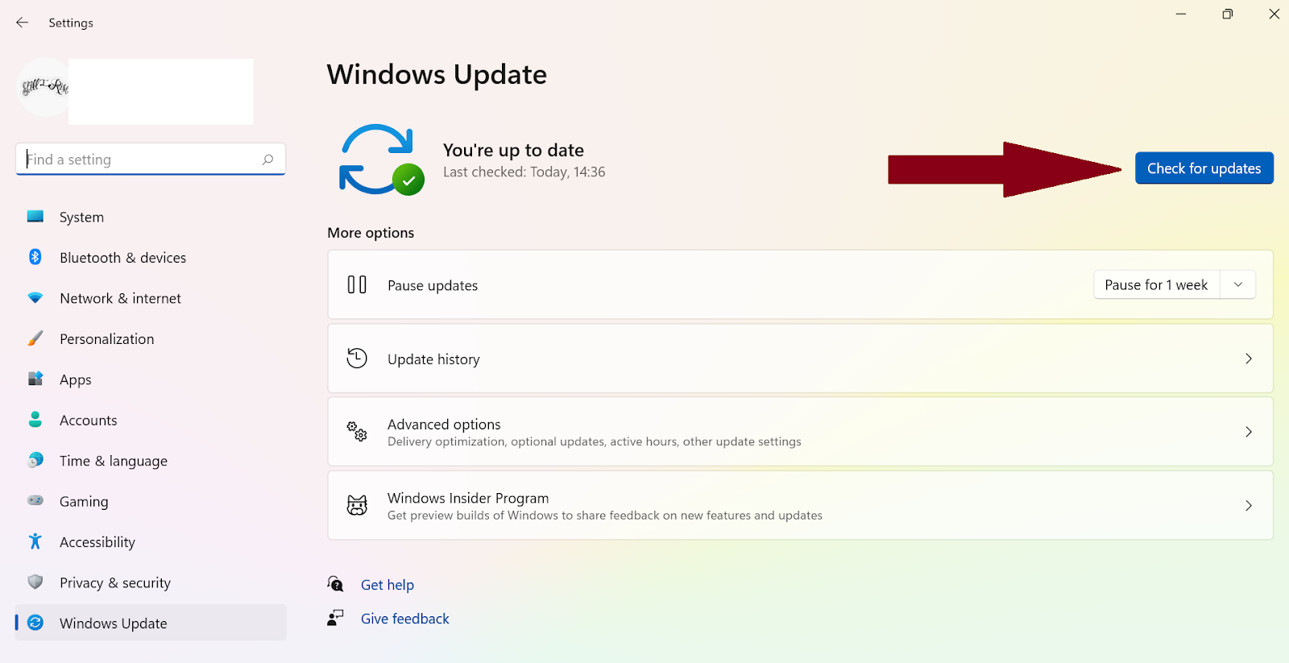Open the Get help link
1289x663 pixels.
pyautogui.click(x=388, y=585)
